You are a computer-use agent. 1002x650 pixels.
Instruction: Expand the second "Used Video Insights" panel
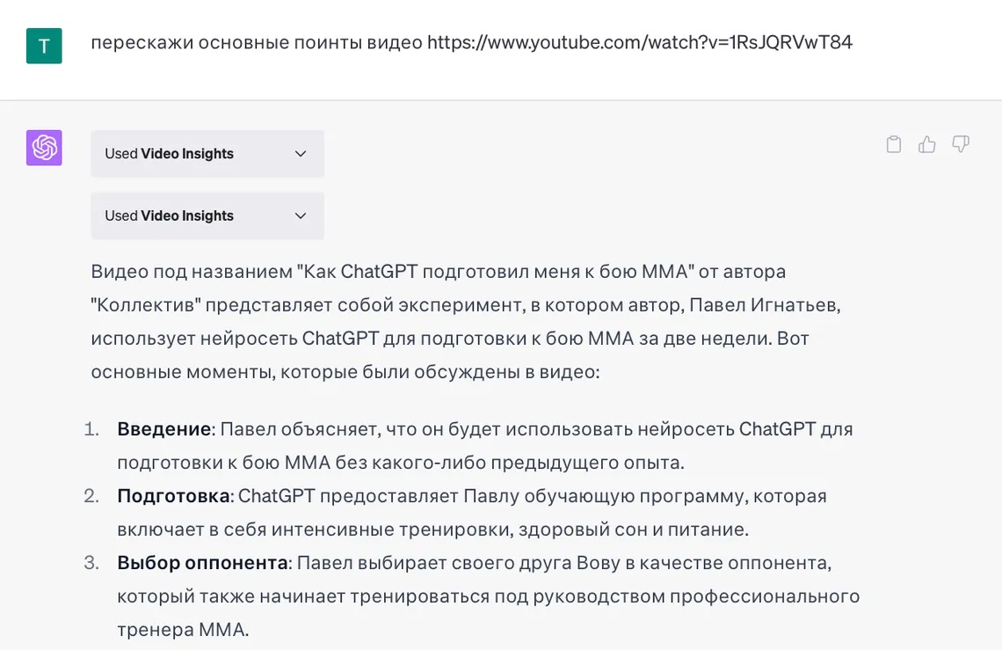tap(207, 215)
